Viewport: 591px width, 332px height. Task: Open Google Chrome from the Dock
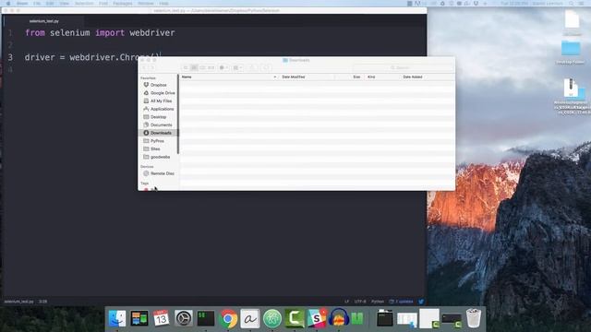click(228, 319)
